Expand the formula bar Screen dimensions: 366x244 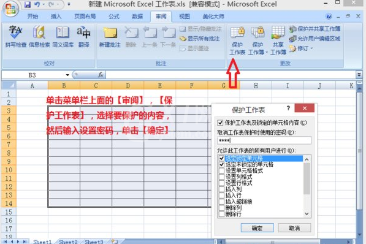tap(359, 75)
